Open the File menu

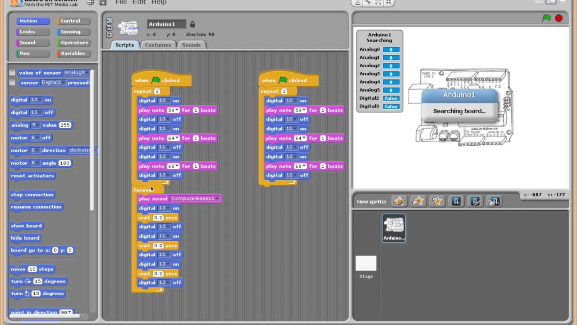[x=121, y=2]
